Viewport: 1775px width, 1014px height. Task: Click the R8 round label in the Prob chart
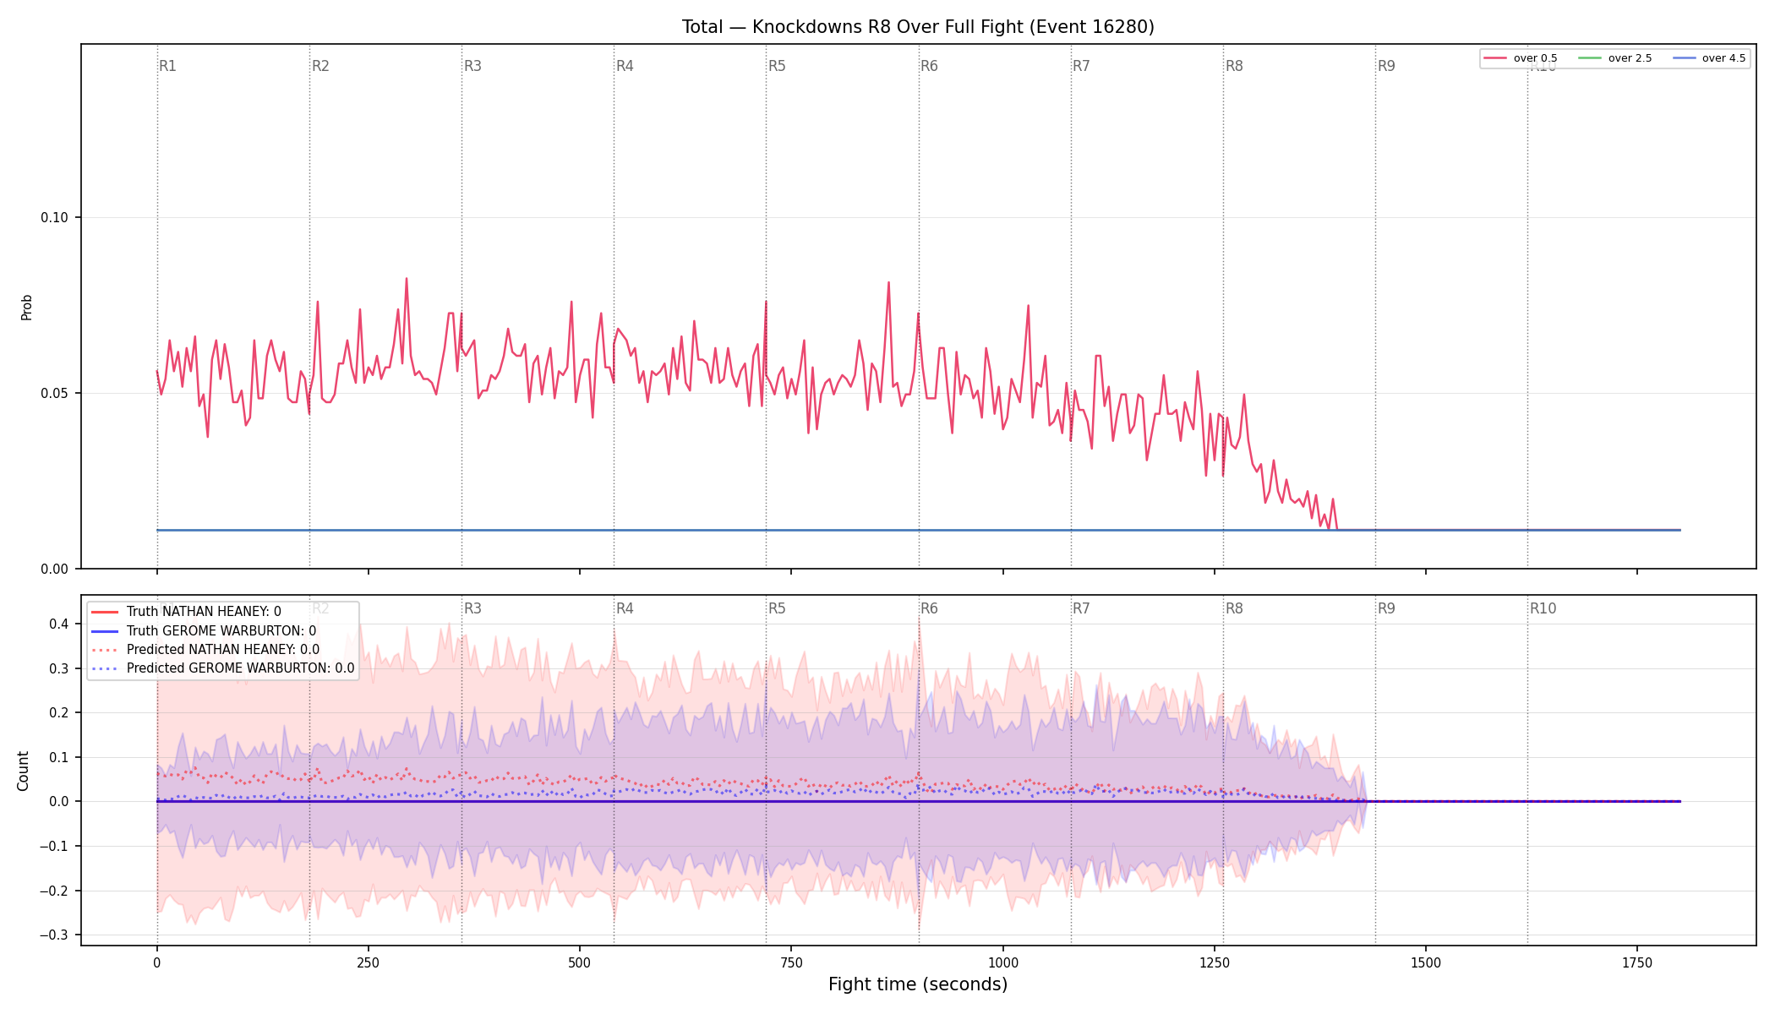[x=1234, y=66]
